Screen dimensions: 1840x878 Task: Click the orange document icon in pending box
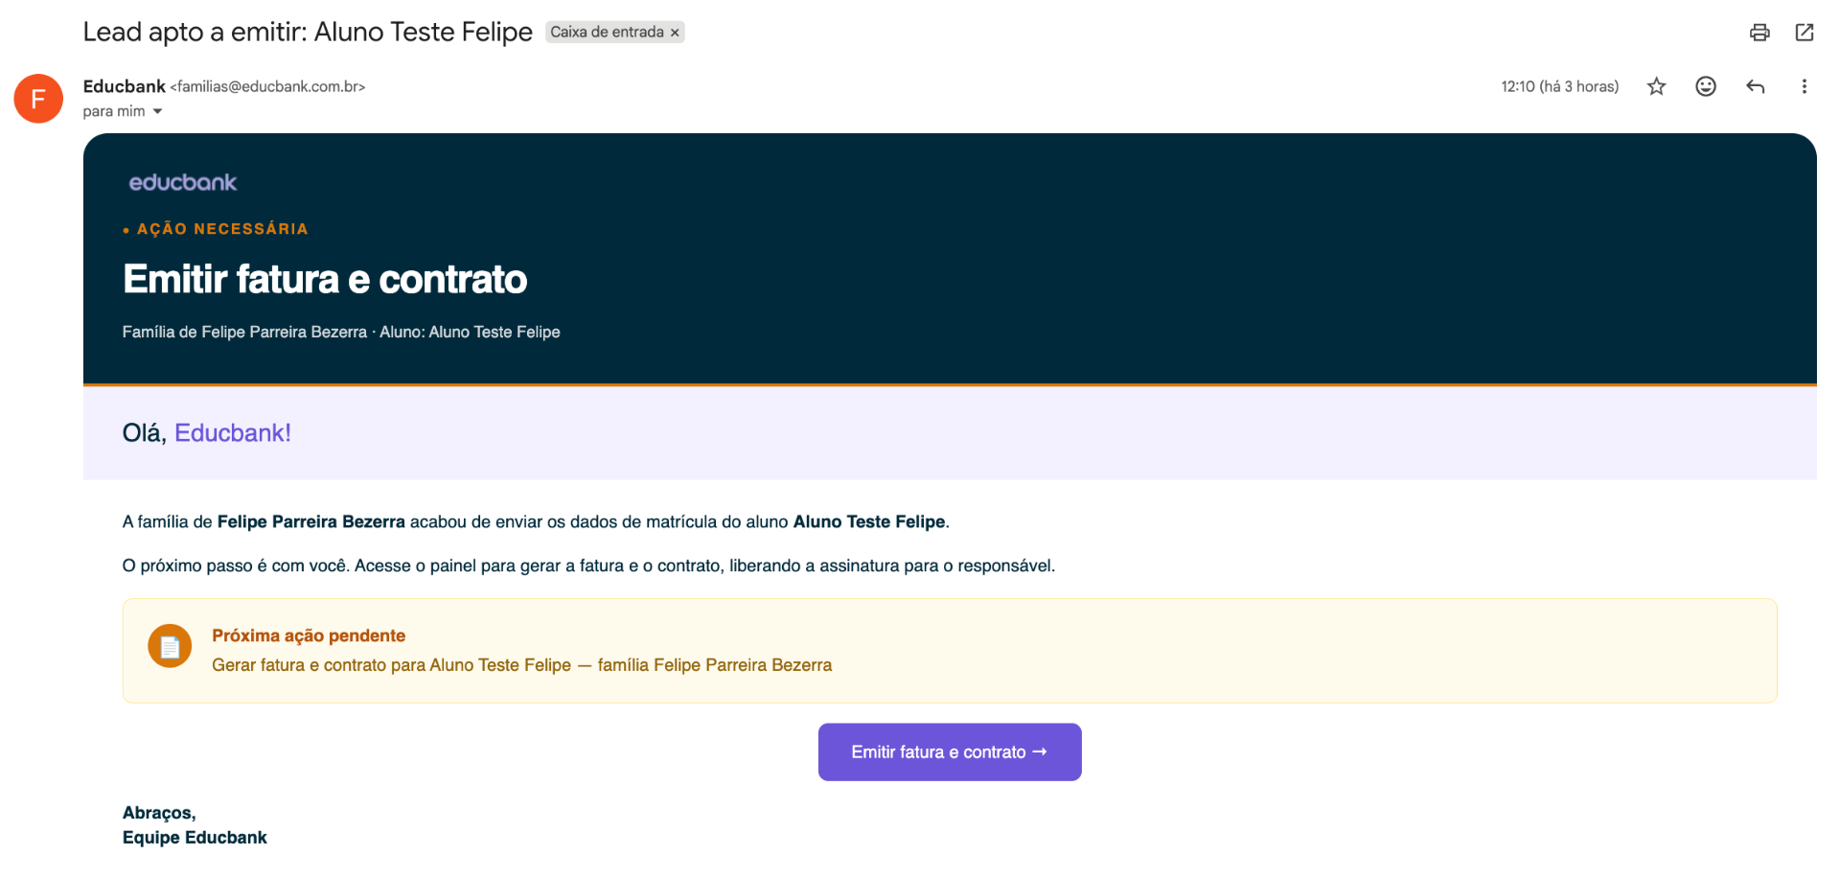click(x=170, y=647)
